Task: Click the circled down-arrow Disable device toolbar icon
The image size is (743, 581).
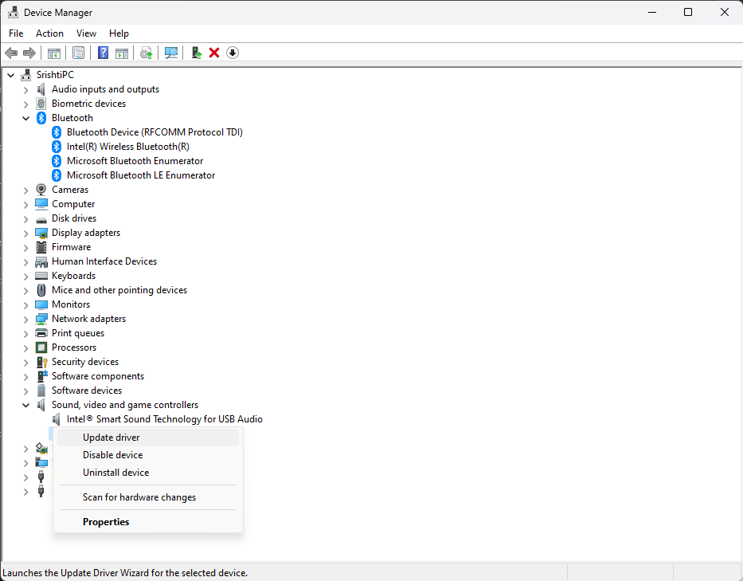Action: 233,53
